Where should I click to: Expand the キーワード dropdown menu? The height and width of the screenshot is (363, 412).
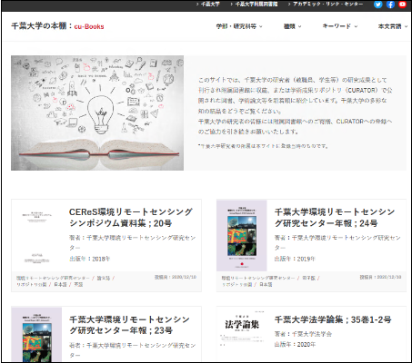click(x=340, y=26)
